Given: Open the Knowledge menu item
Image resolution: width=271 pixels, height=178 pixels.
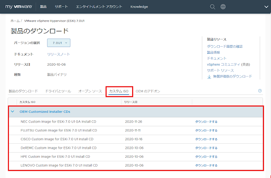Looking at the screenshot, I should pyautogui.click(x=139, y=7).
